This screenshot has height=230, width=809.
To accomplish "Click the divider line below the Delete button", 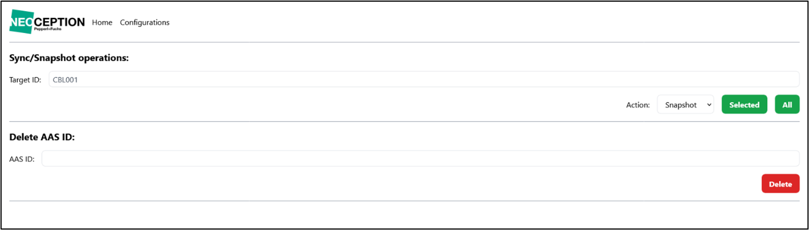I will pos(404,201).
